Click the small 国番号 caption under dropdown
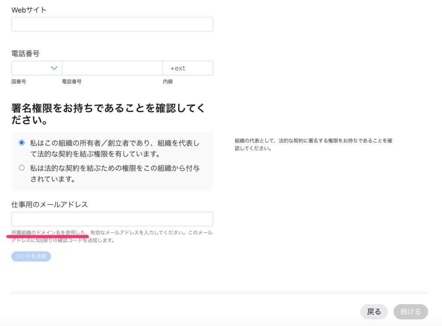Viewport: 442px width, 326px height. (x=19, y=82)
